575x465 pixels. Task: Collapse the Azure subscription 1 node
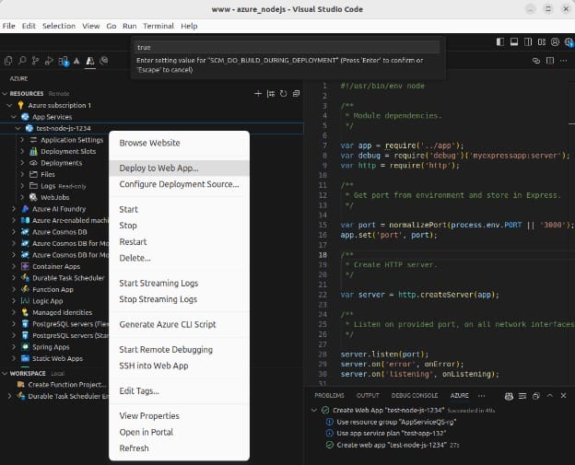9,106
